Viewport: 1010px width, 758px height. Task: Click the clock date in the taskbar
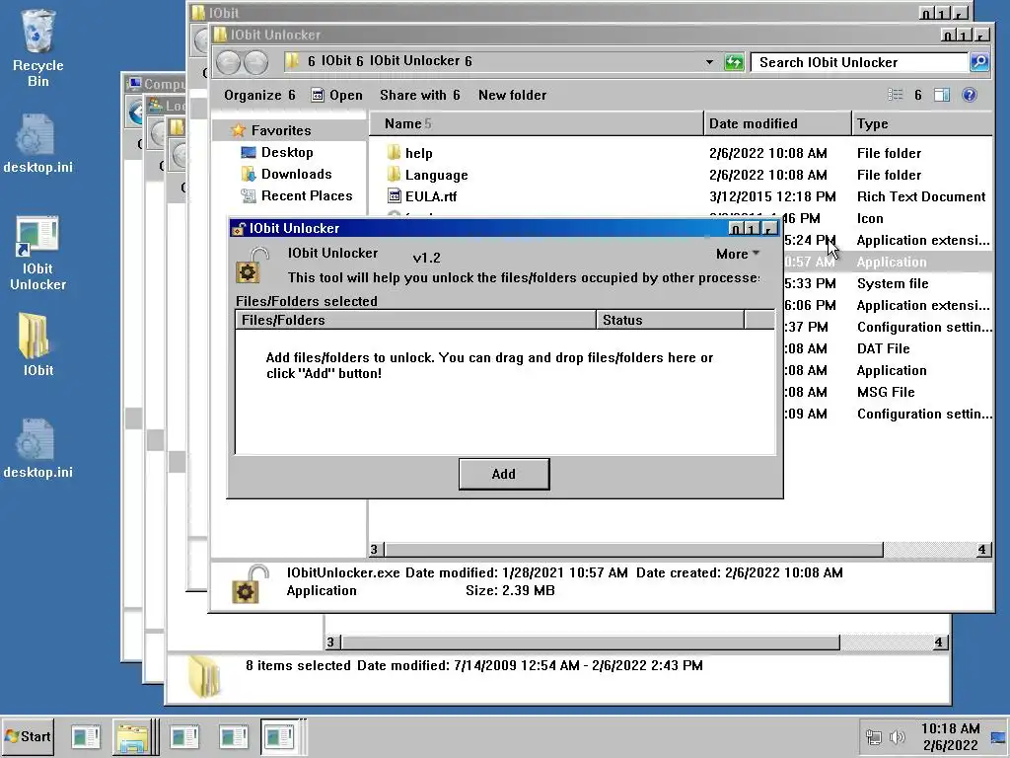(x=950, y=745)
